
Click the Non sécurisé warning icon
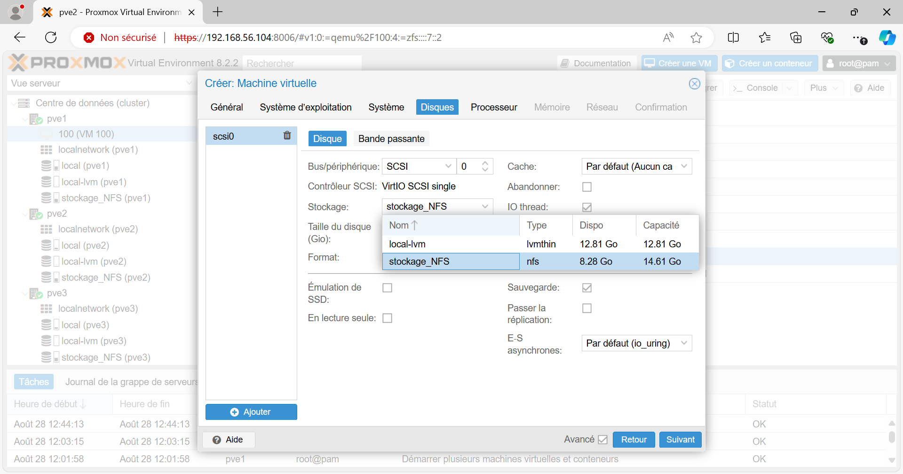(89, 38)
